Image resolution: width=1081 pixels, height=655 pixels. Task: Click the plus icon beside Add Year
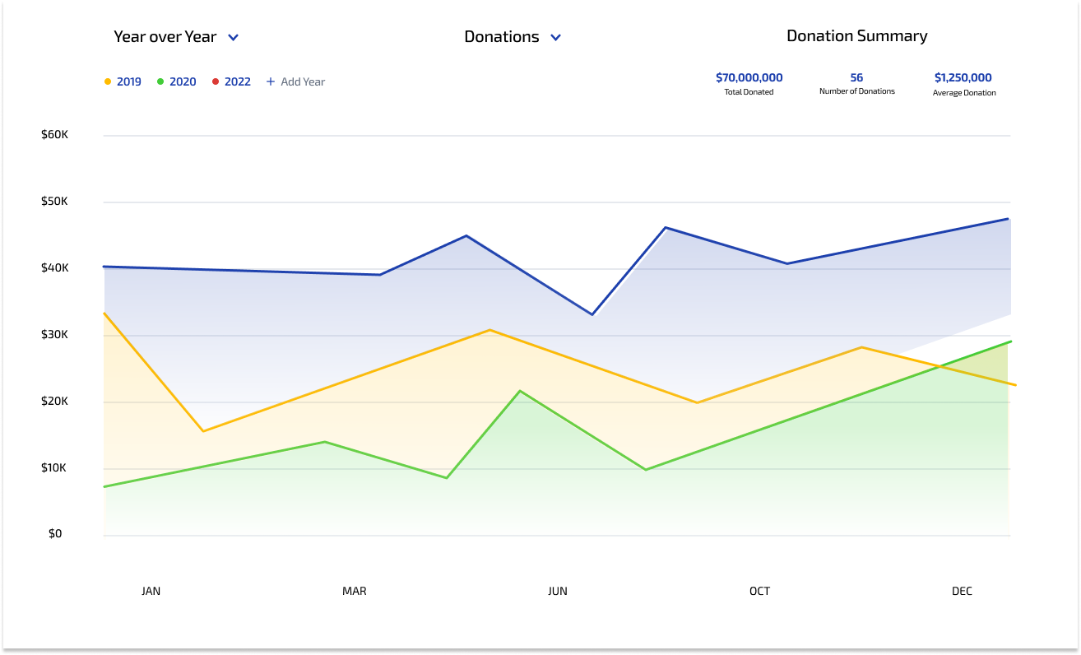click(271, 81)
